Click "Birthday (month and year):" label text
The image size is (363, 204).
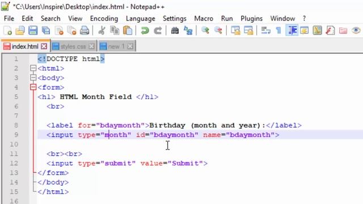pyautogui.click(x=208, y=125)
